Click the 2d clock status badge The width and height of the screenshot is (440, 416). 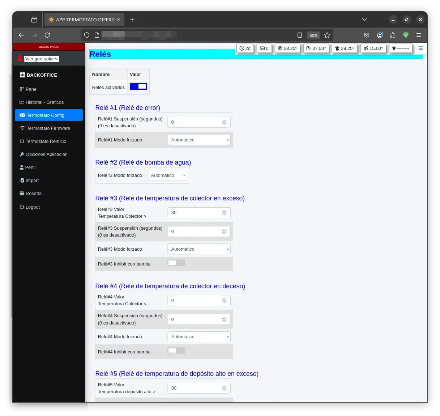tap(245, 48)
